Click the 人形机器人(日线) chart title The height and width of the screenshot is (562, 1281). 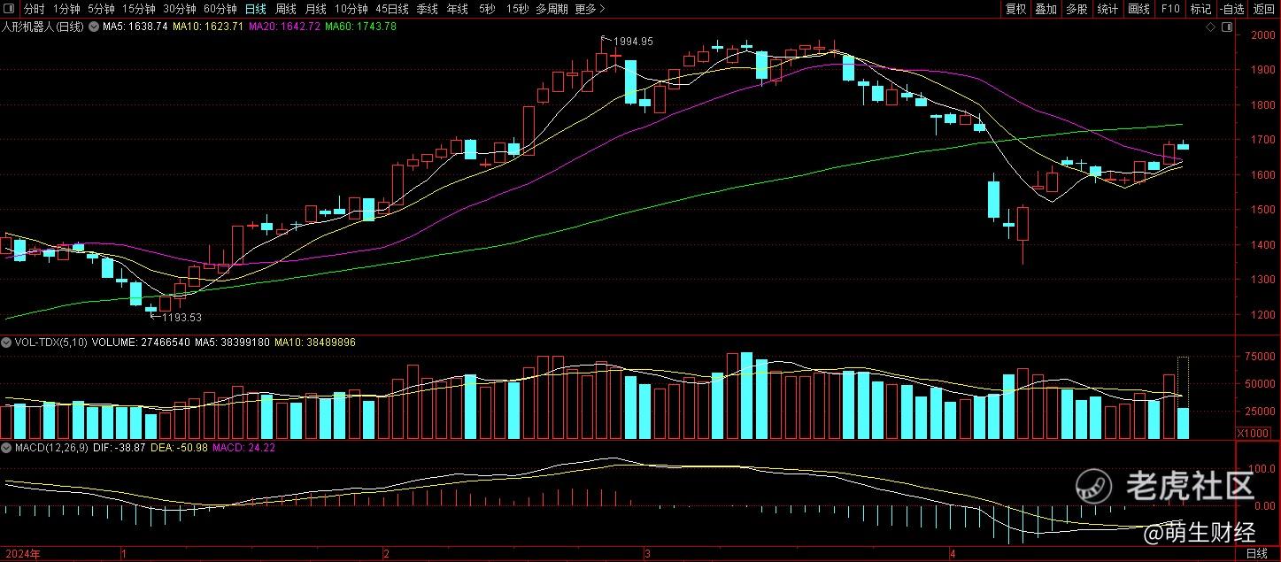point(42,27)
